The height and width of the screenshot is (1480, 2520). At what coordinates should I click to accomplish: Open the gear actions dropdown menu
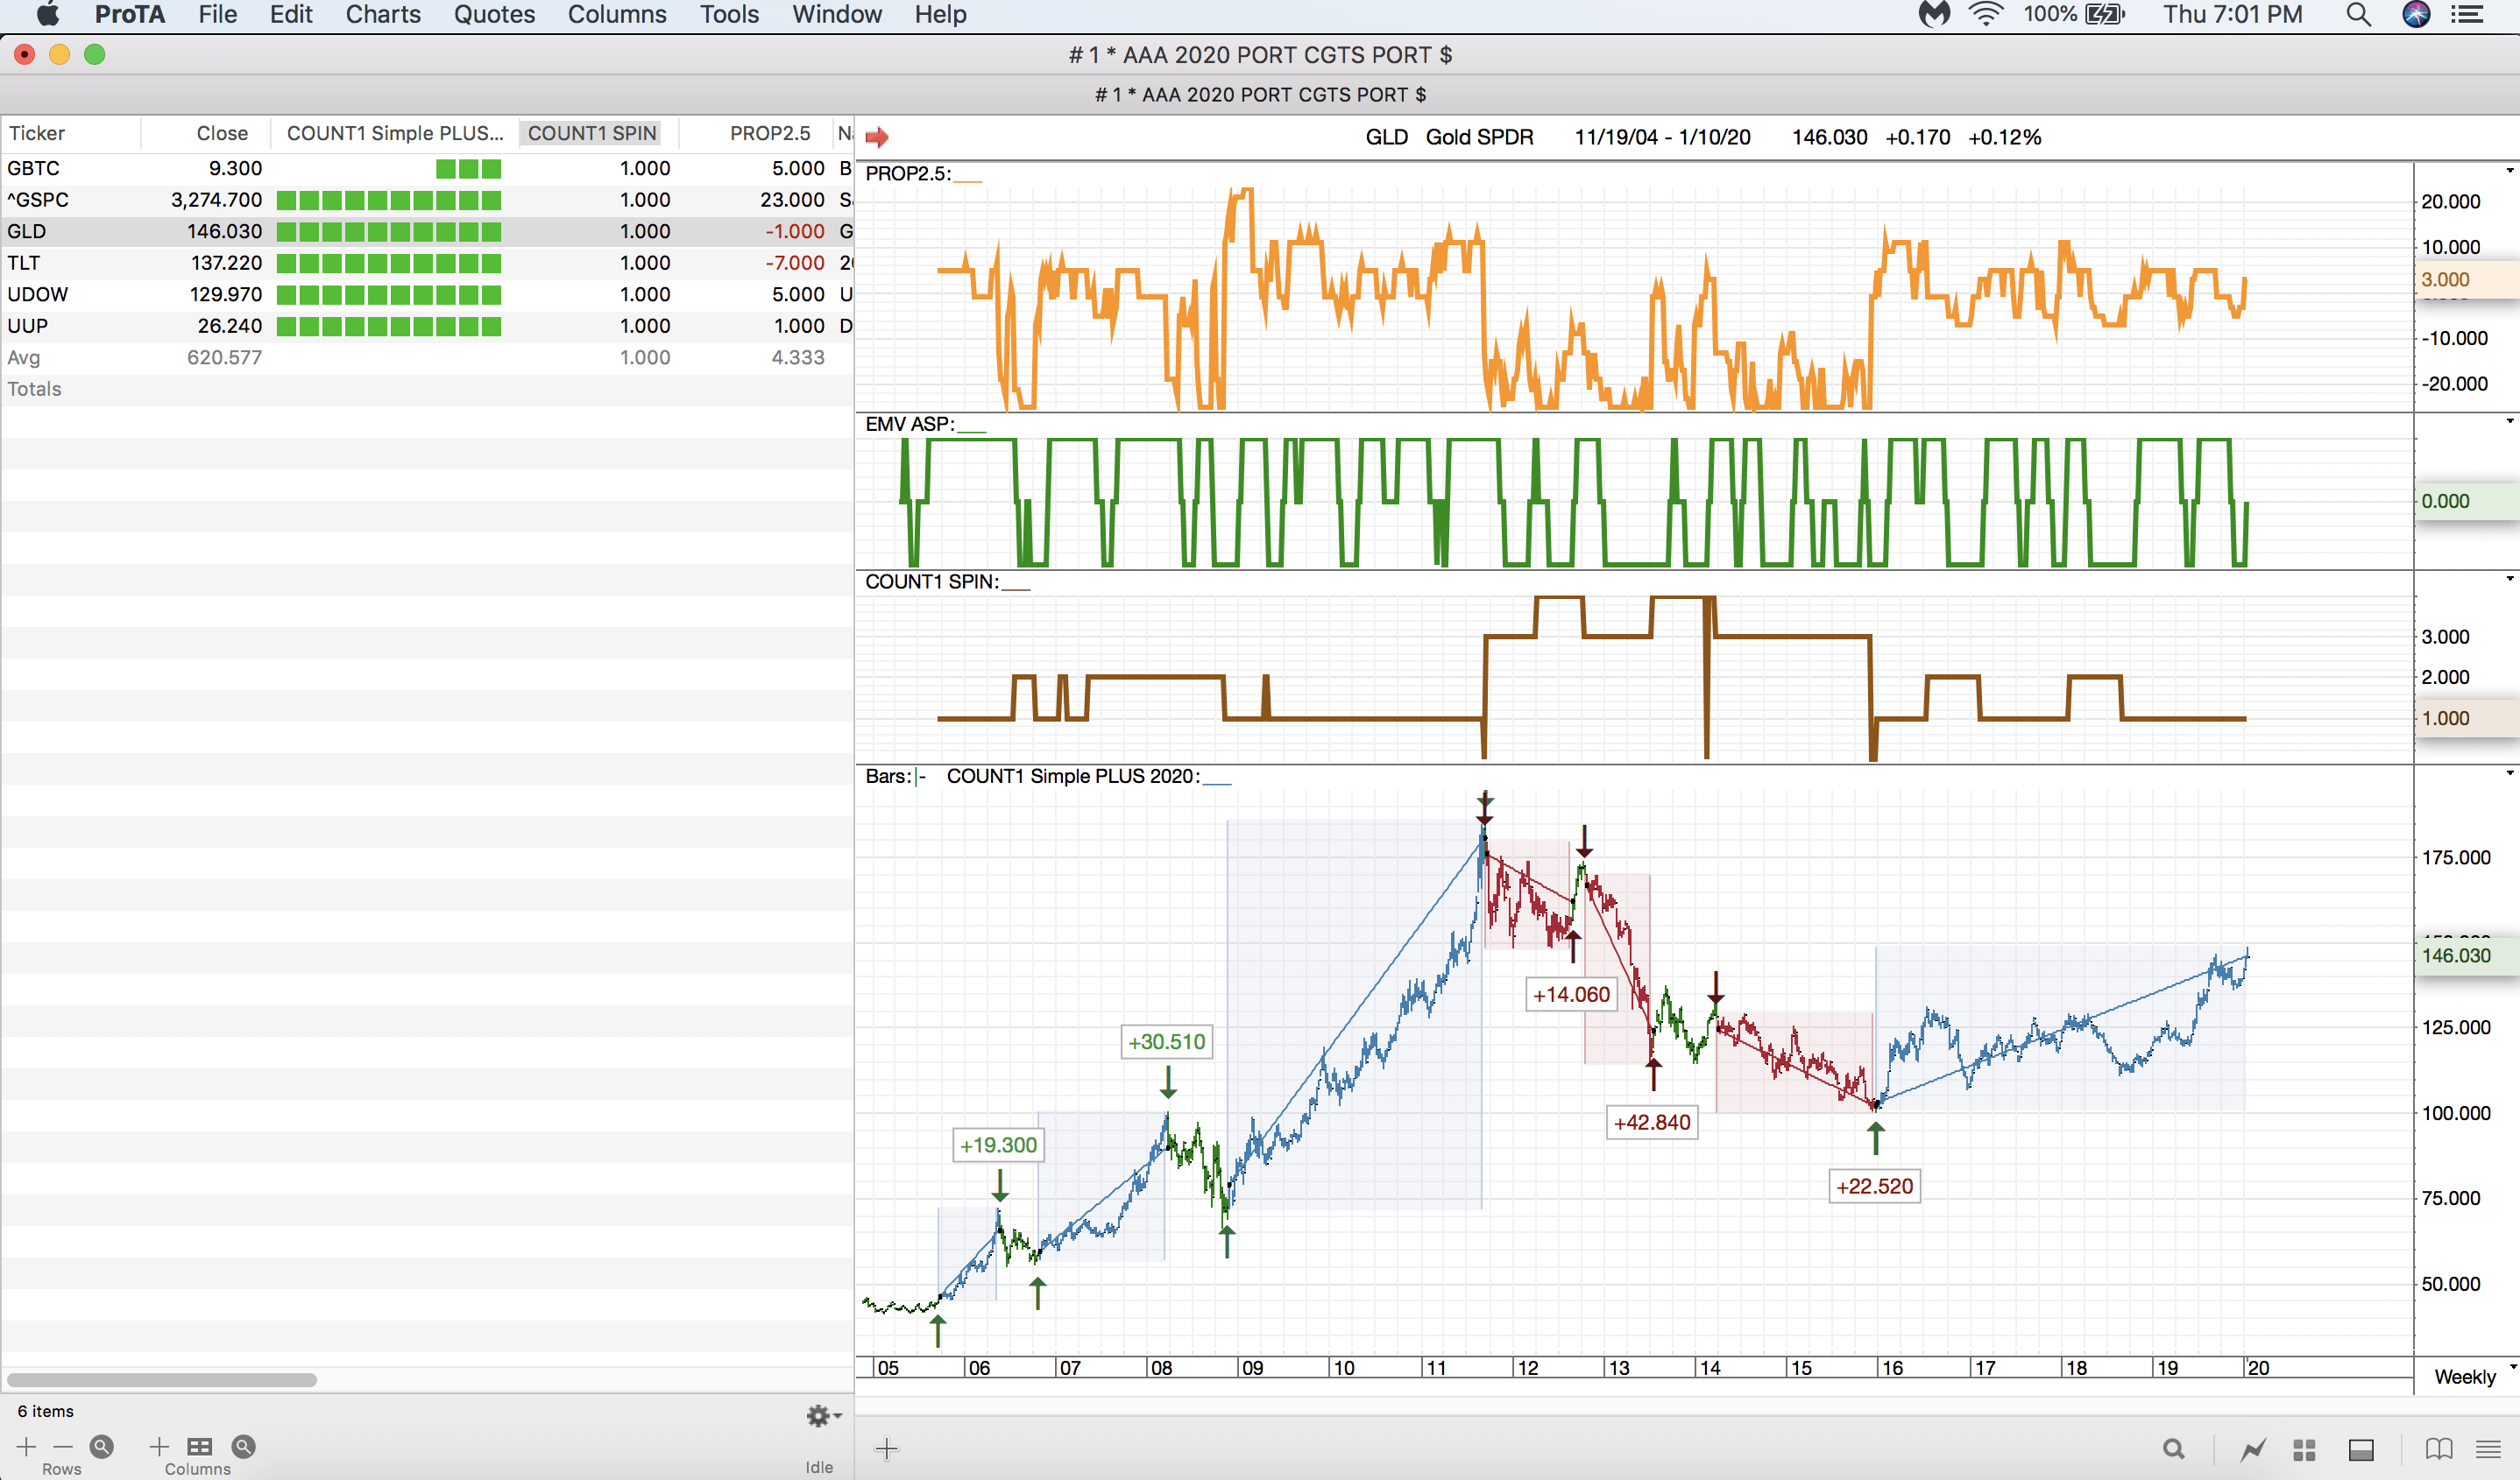(x=824, y=1415)
